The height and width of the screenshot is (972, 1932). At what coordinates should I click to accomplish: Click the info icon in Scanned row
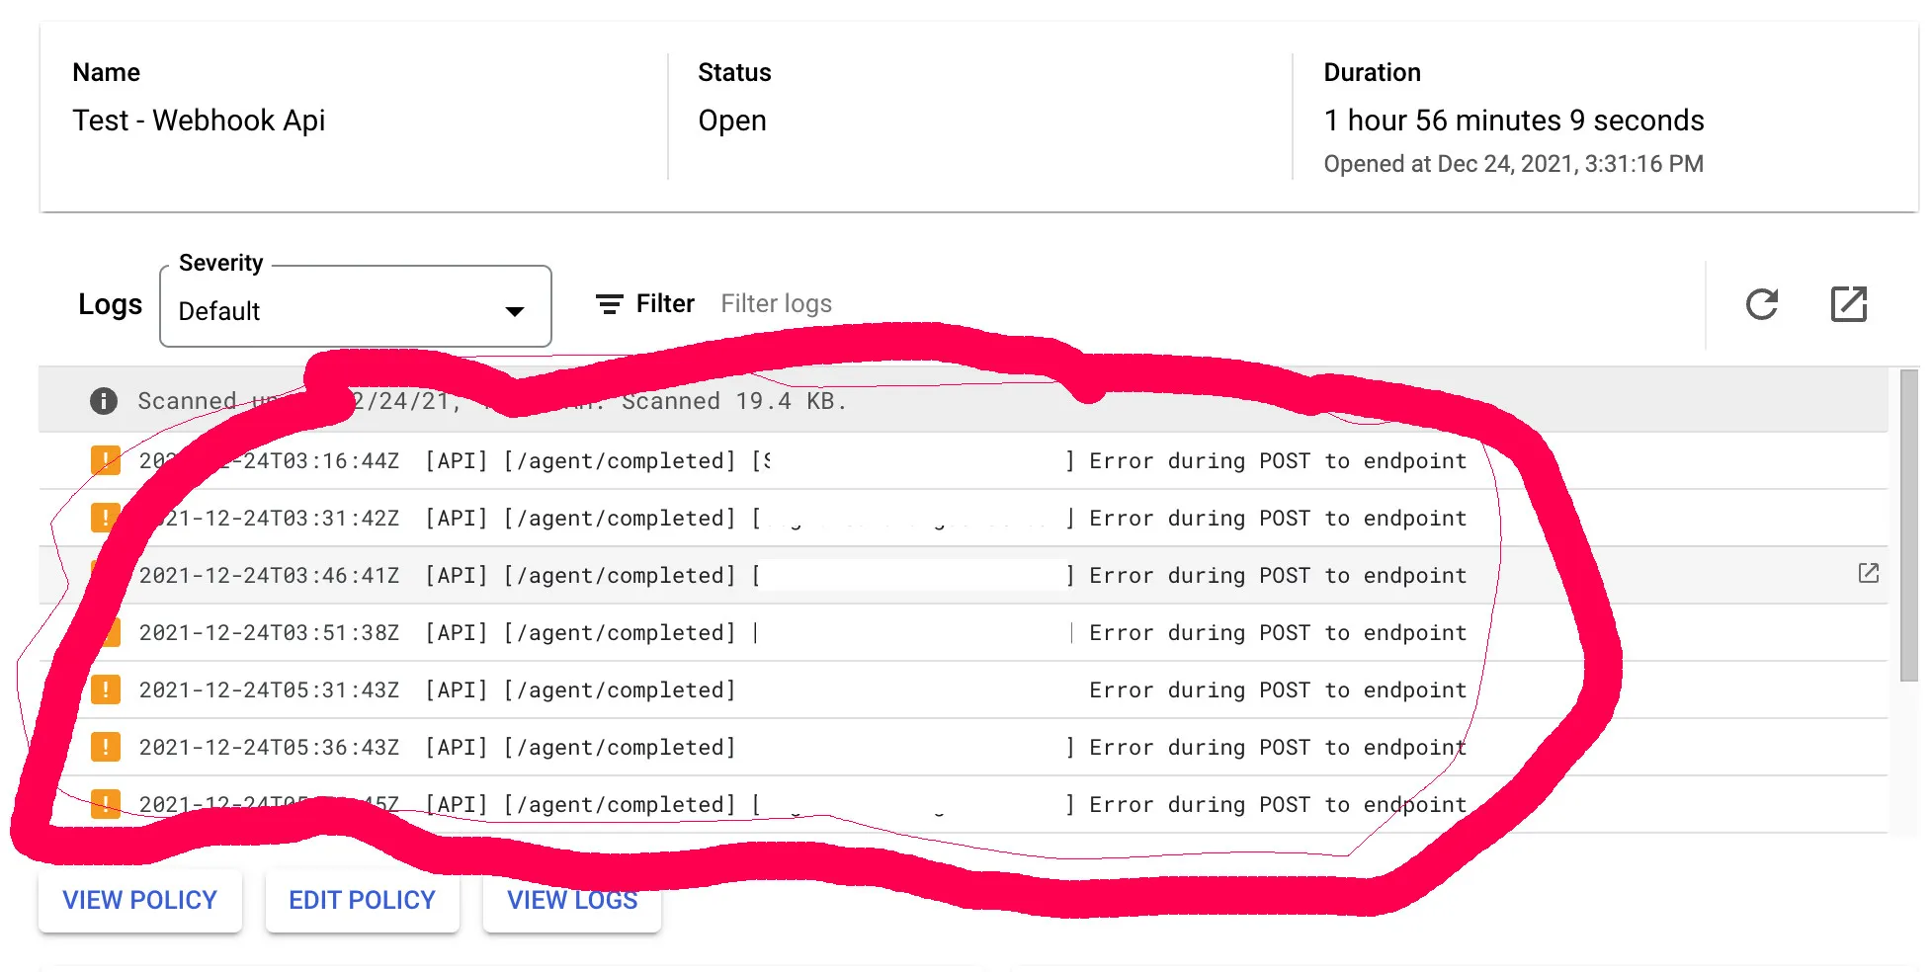(x=104, y=401)
